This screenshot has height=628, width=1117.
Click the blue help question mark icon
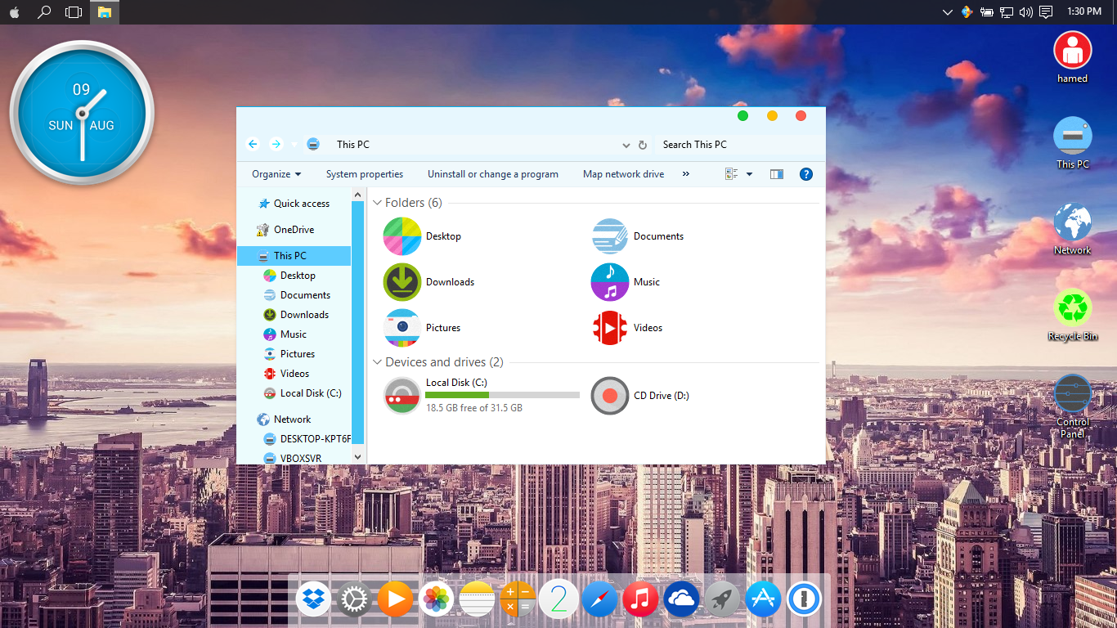(805, 174)
